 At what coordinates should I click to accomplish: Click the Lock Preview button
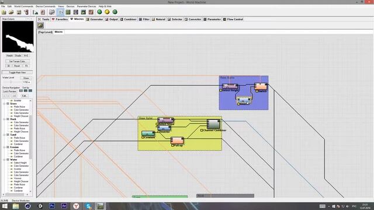click(9, 92)
